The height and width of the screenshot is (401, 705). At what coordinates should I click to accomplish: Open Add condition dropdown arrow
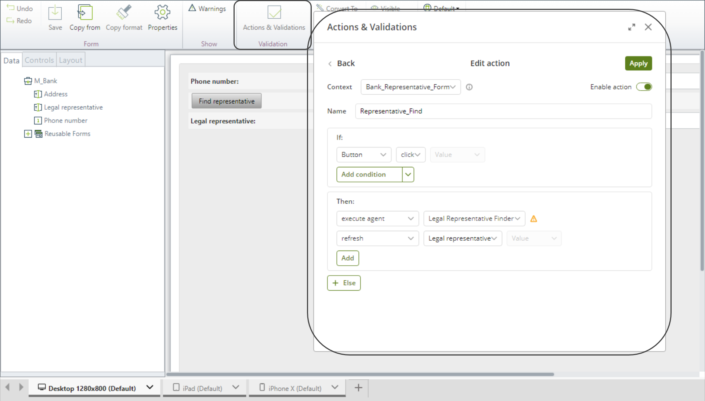coord(408,175)
